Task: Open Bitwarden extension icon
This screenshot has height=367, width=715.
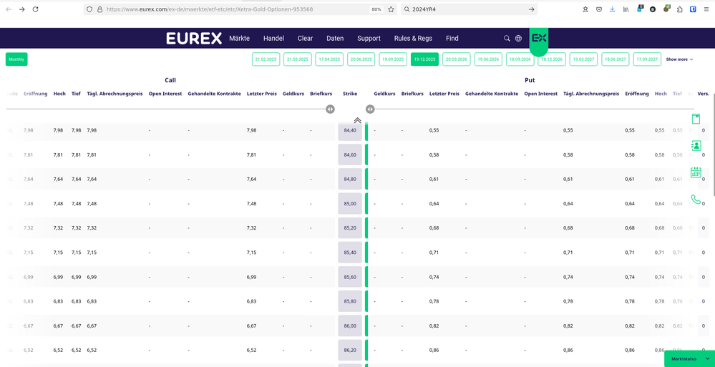Action: [x=693, y=9]
